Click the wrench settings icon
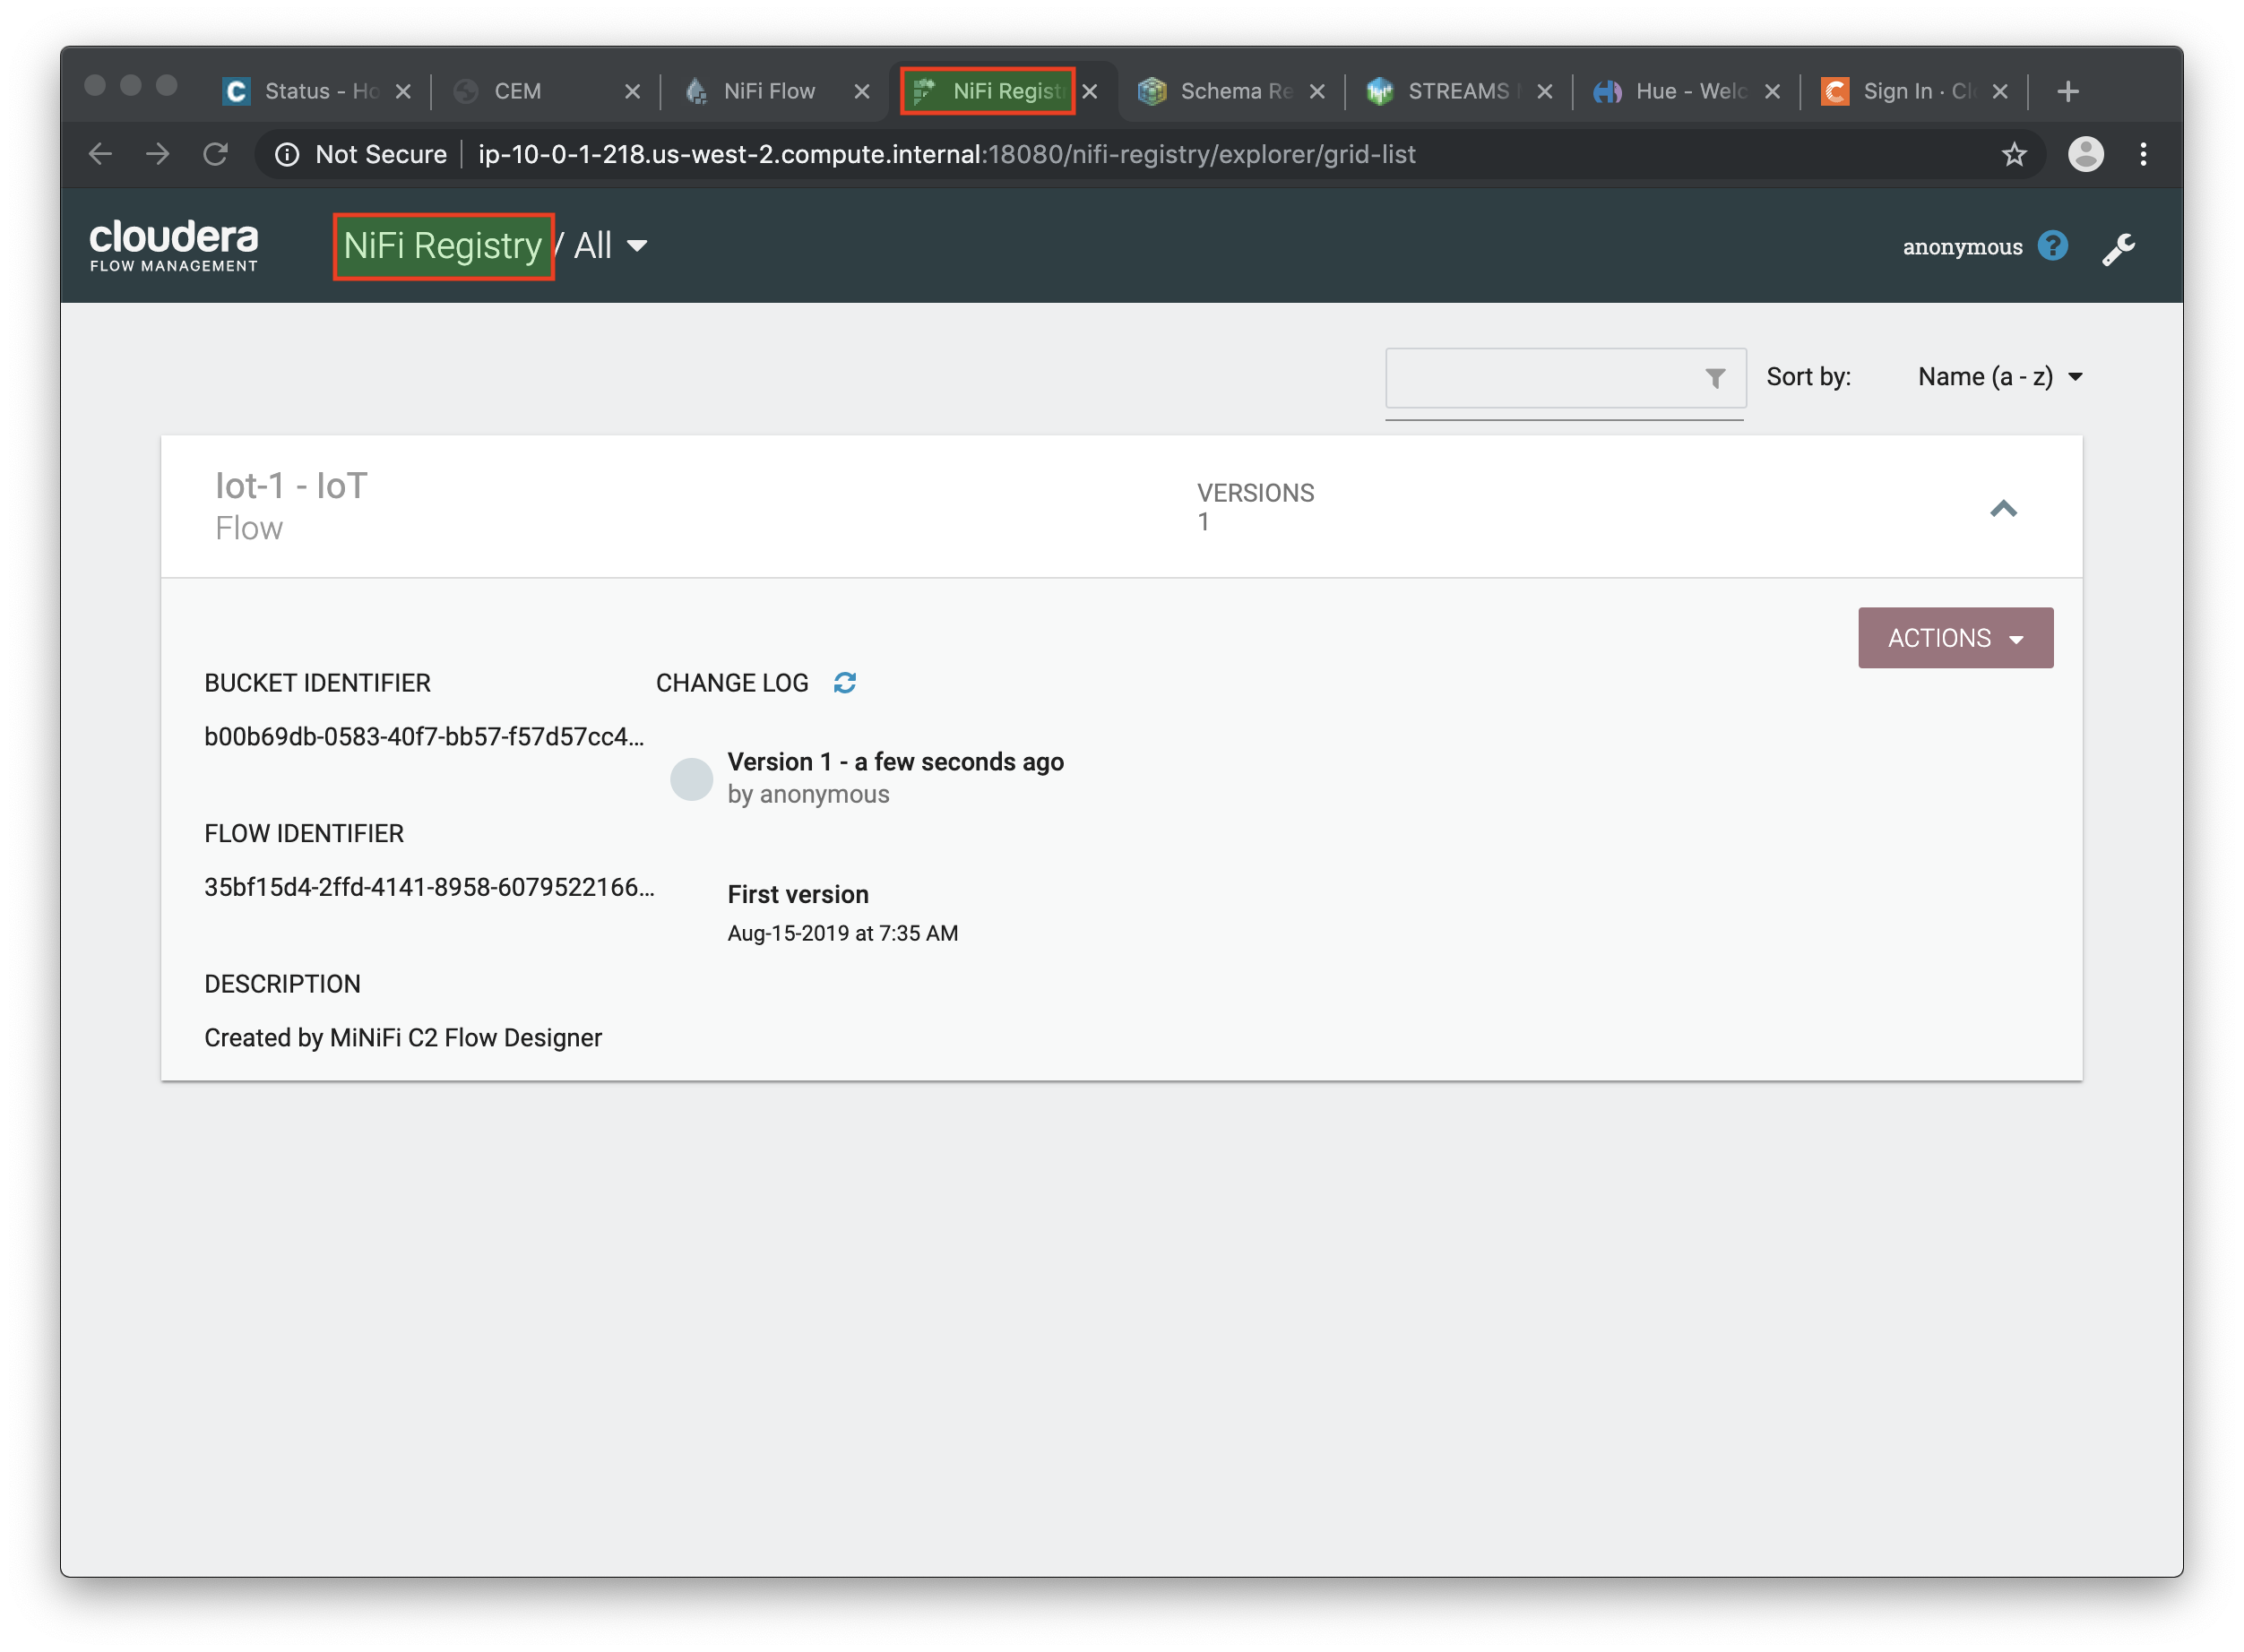 pyautogui.click(x=2118, y=248)
